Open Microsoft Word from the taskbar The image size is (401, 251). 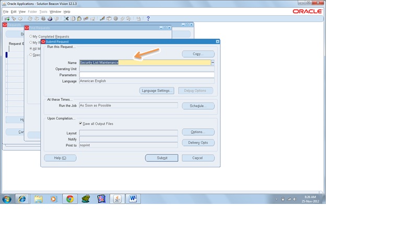pos(133,199)
